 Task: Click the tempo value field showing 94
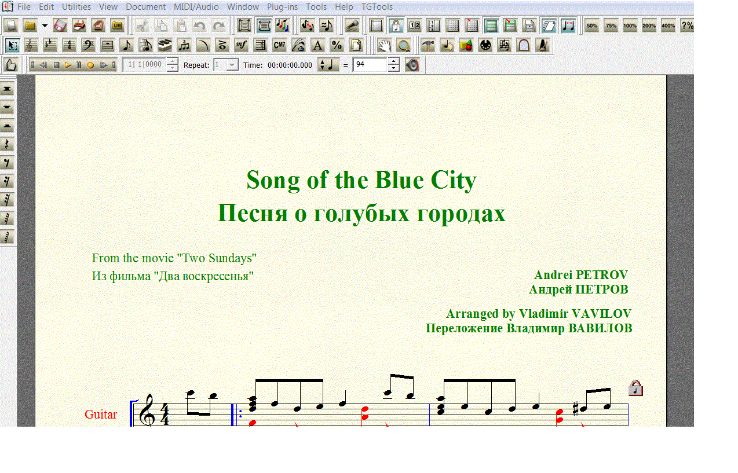point(370,65)
